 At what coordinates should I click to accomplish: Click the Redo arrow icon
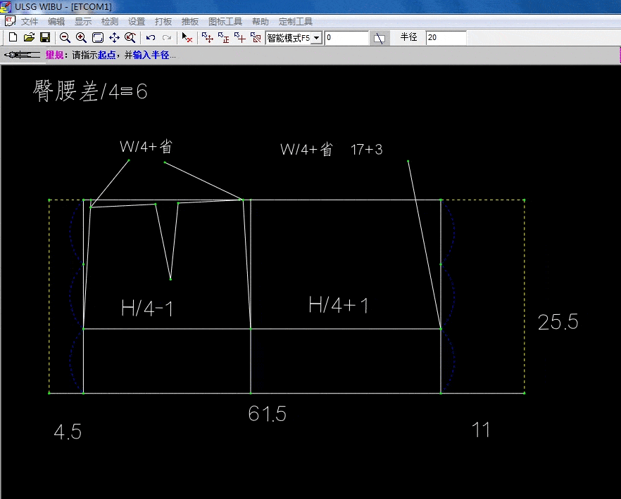[167, 38]
